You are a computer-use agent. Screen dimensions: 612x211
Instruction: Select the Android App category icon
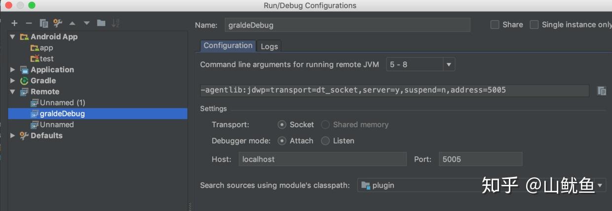(x=24, y=37)
